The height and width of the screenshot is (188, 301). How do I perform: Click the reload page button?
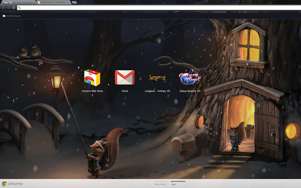click(14, 8)
